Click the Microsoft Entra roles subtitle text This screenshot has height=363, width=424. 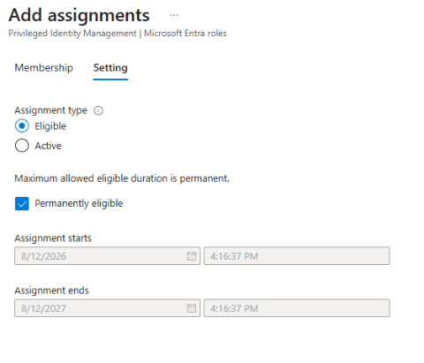tap(185, 33)
